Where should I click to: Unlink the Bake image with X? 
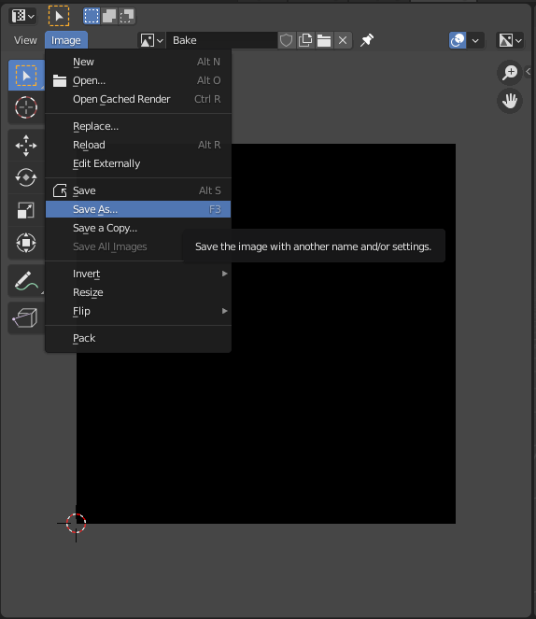point(343,40)
